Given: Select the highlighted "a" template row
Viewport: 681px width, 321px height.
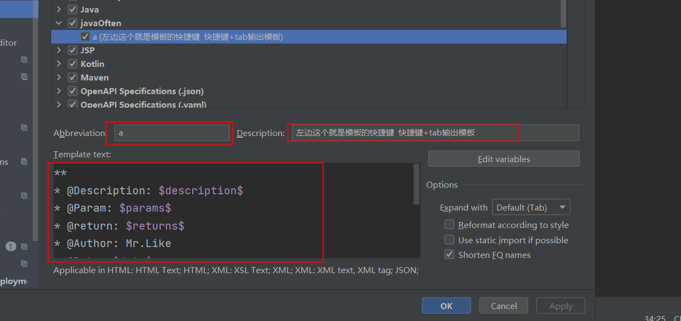Looking at the screenshot, I should click(x=163, y=36).
